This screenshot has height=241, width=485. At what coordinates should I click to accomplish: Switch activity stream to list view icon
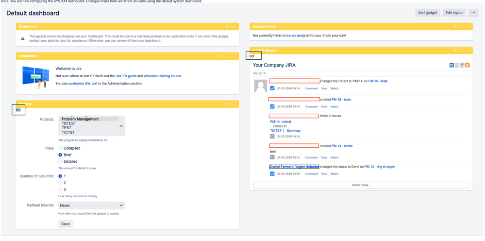click(x=457, y=65)
